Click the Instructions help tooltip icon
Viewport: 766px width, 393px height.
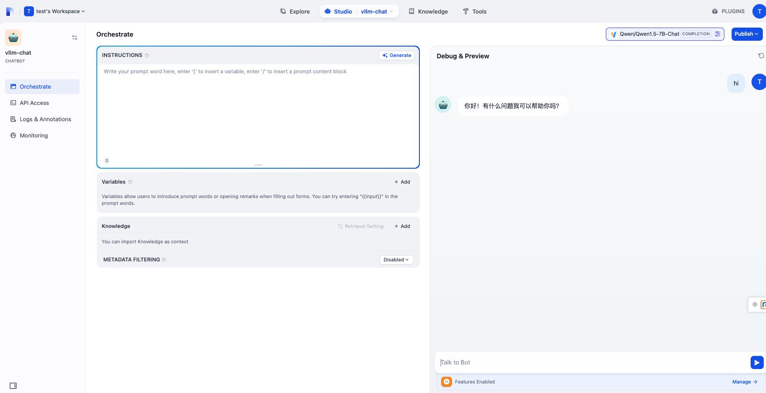pyautogui.click(x=147, y=56)
